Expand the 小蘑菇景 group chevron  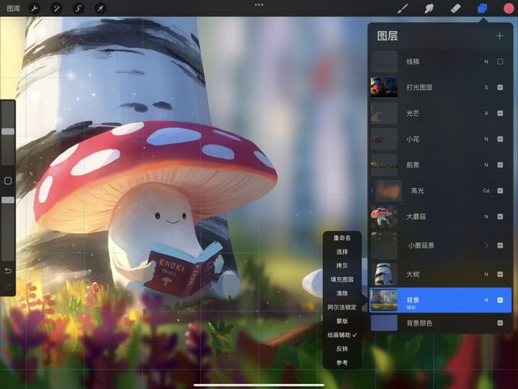point(486,245)
